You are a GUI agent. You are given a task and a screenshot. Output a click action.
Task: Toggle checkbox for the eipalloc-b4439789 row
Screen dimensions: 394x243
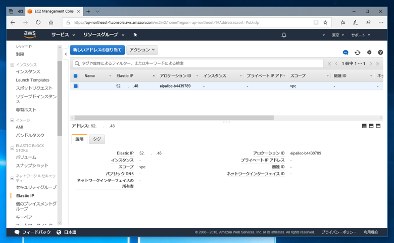point(76,86)
